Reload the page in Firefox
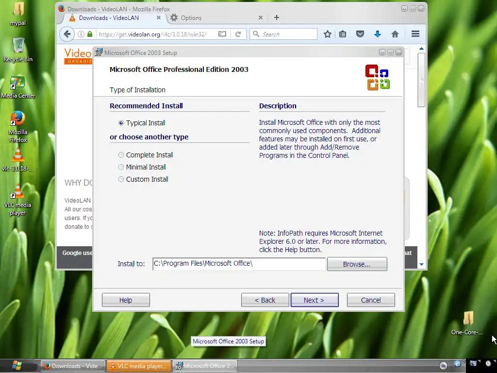 tap(238, 34)
